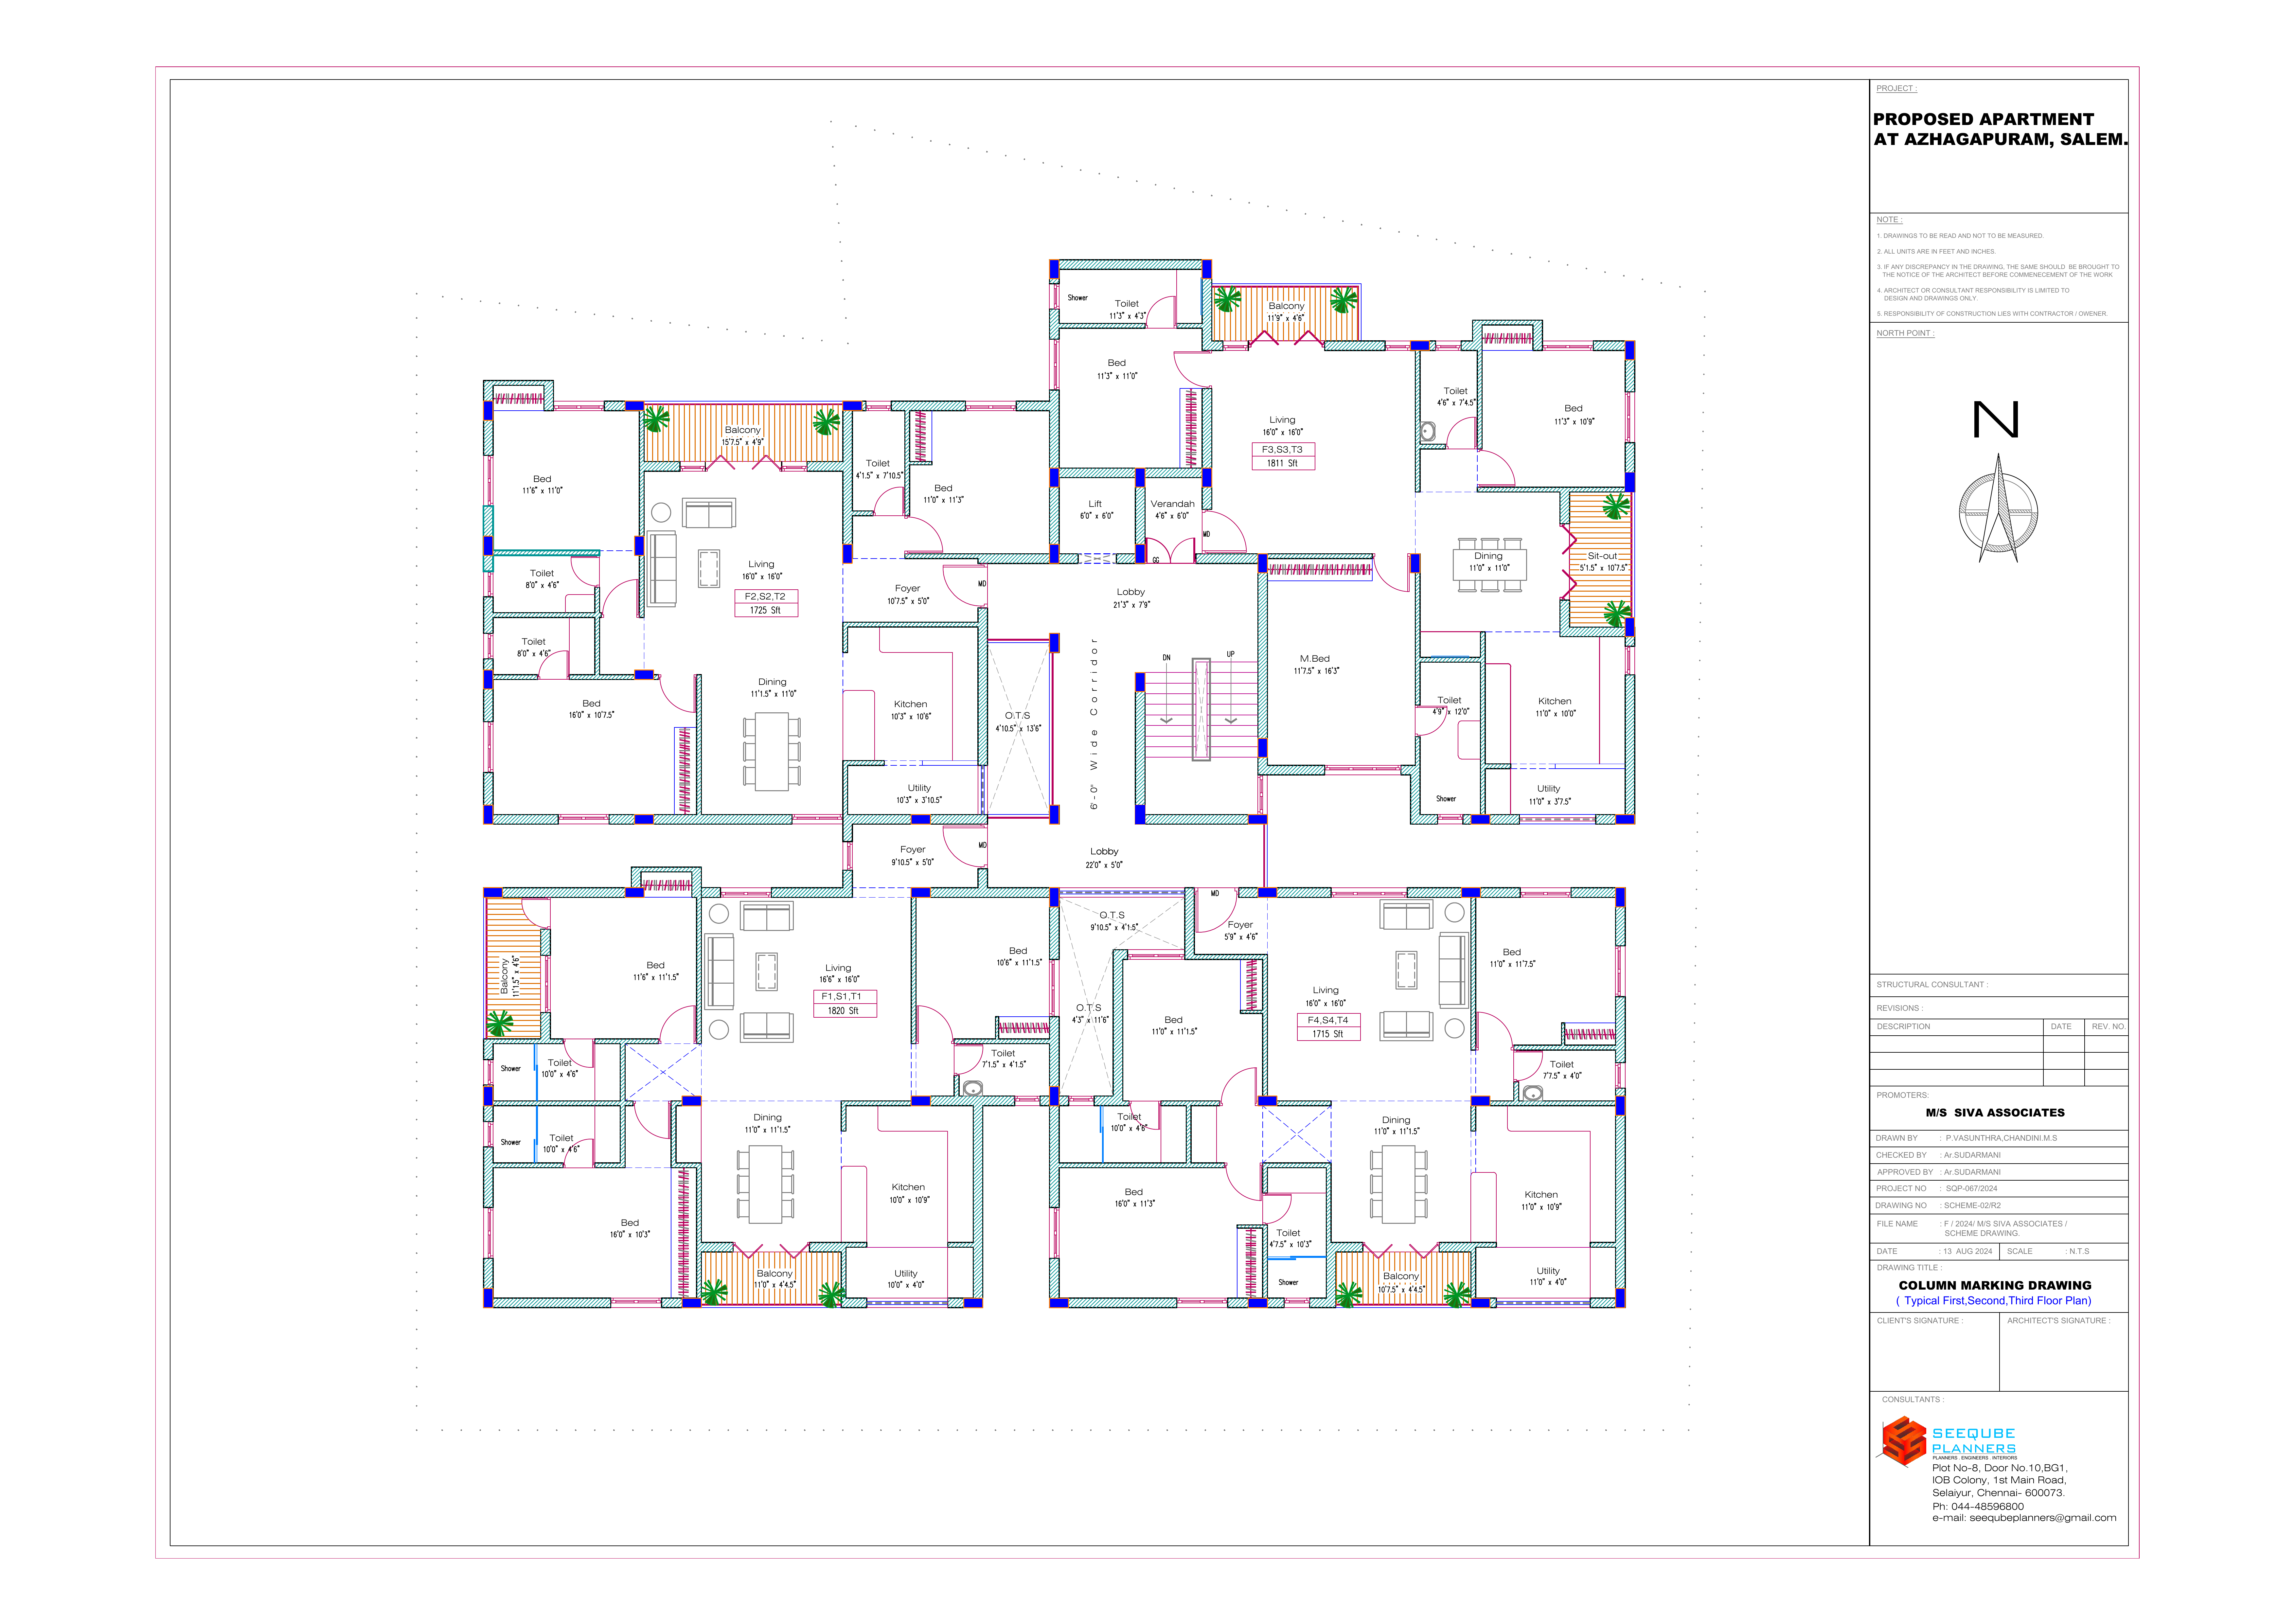2296x1624 pixels.
Task: Click the 'Balcony' label sized 11'9" x 4'6"
Action: [1286, 306]
